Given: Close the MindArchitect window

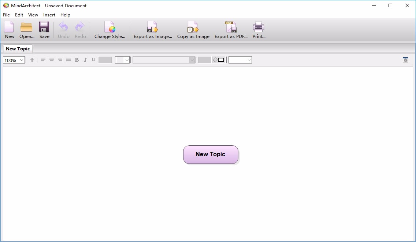Looking at the screenshot, I should pos(407,5).
